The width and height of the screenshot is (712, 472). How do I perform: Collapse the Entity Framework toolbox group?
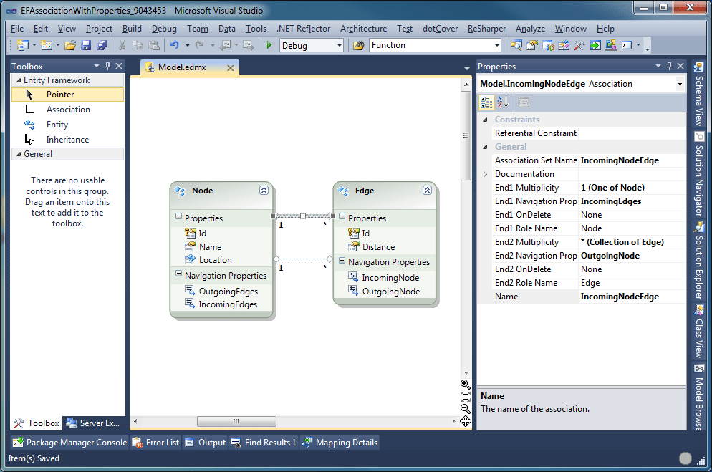(19, 80)
